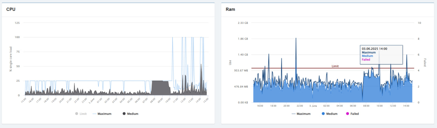
Task: Click the red Limit line label in Ram chart
Action: click(x=335, y=66)
